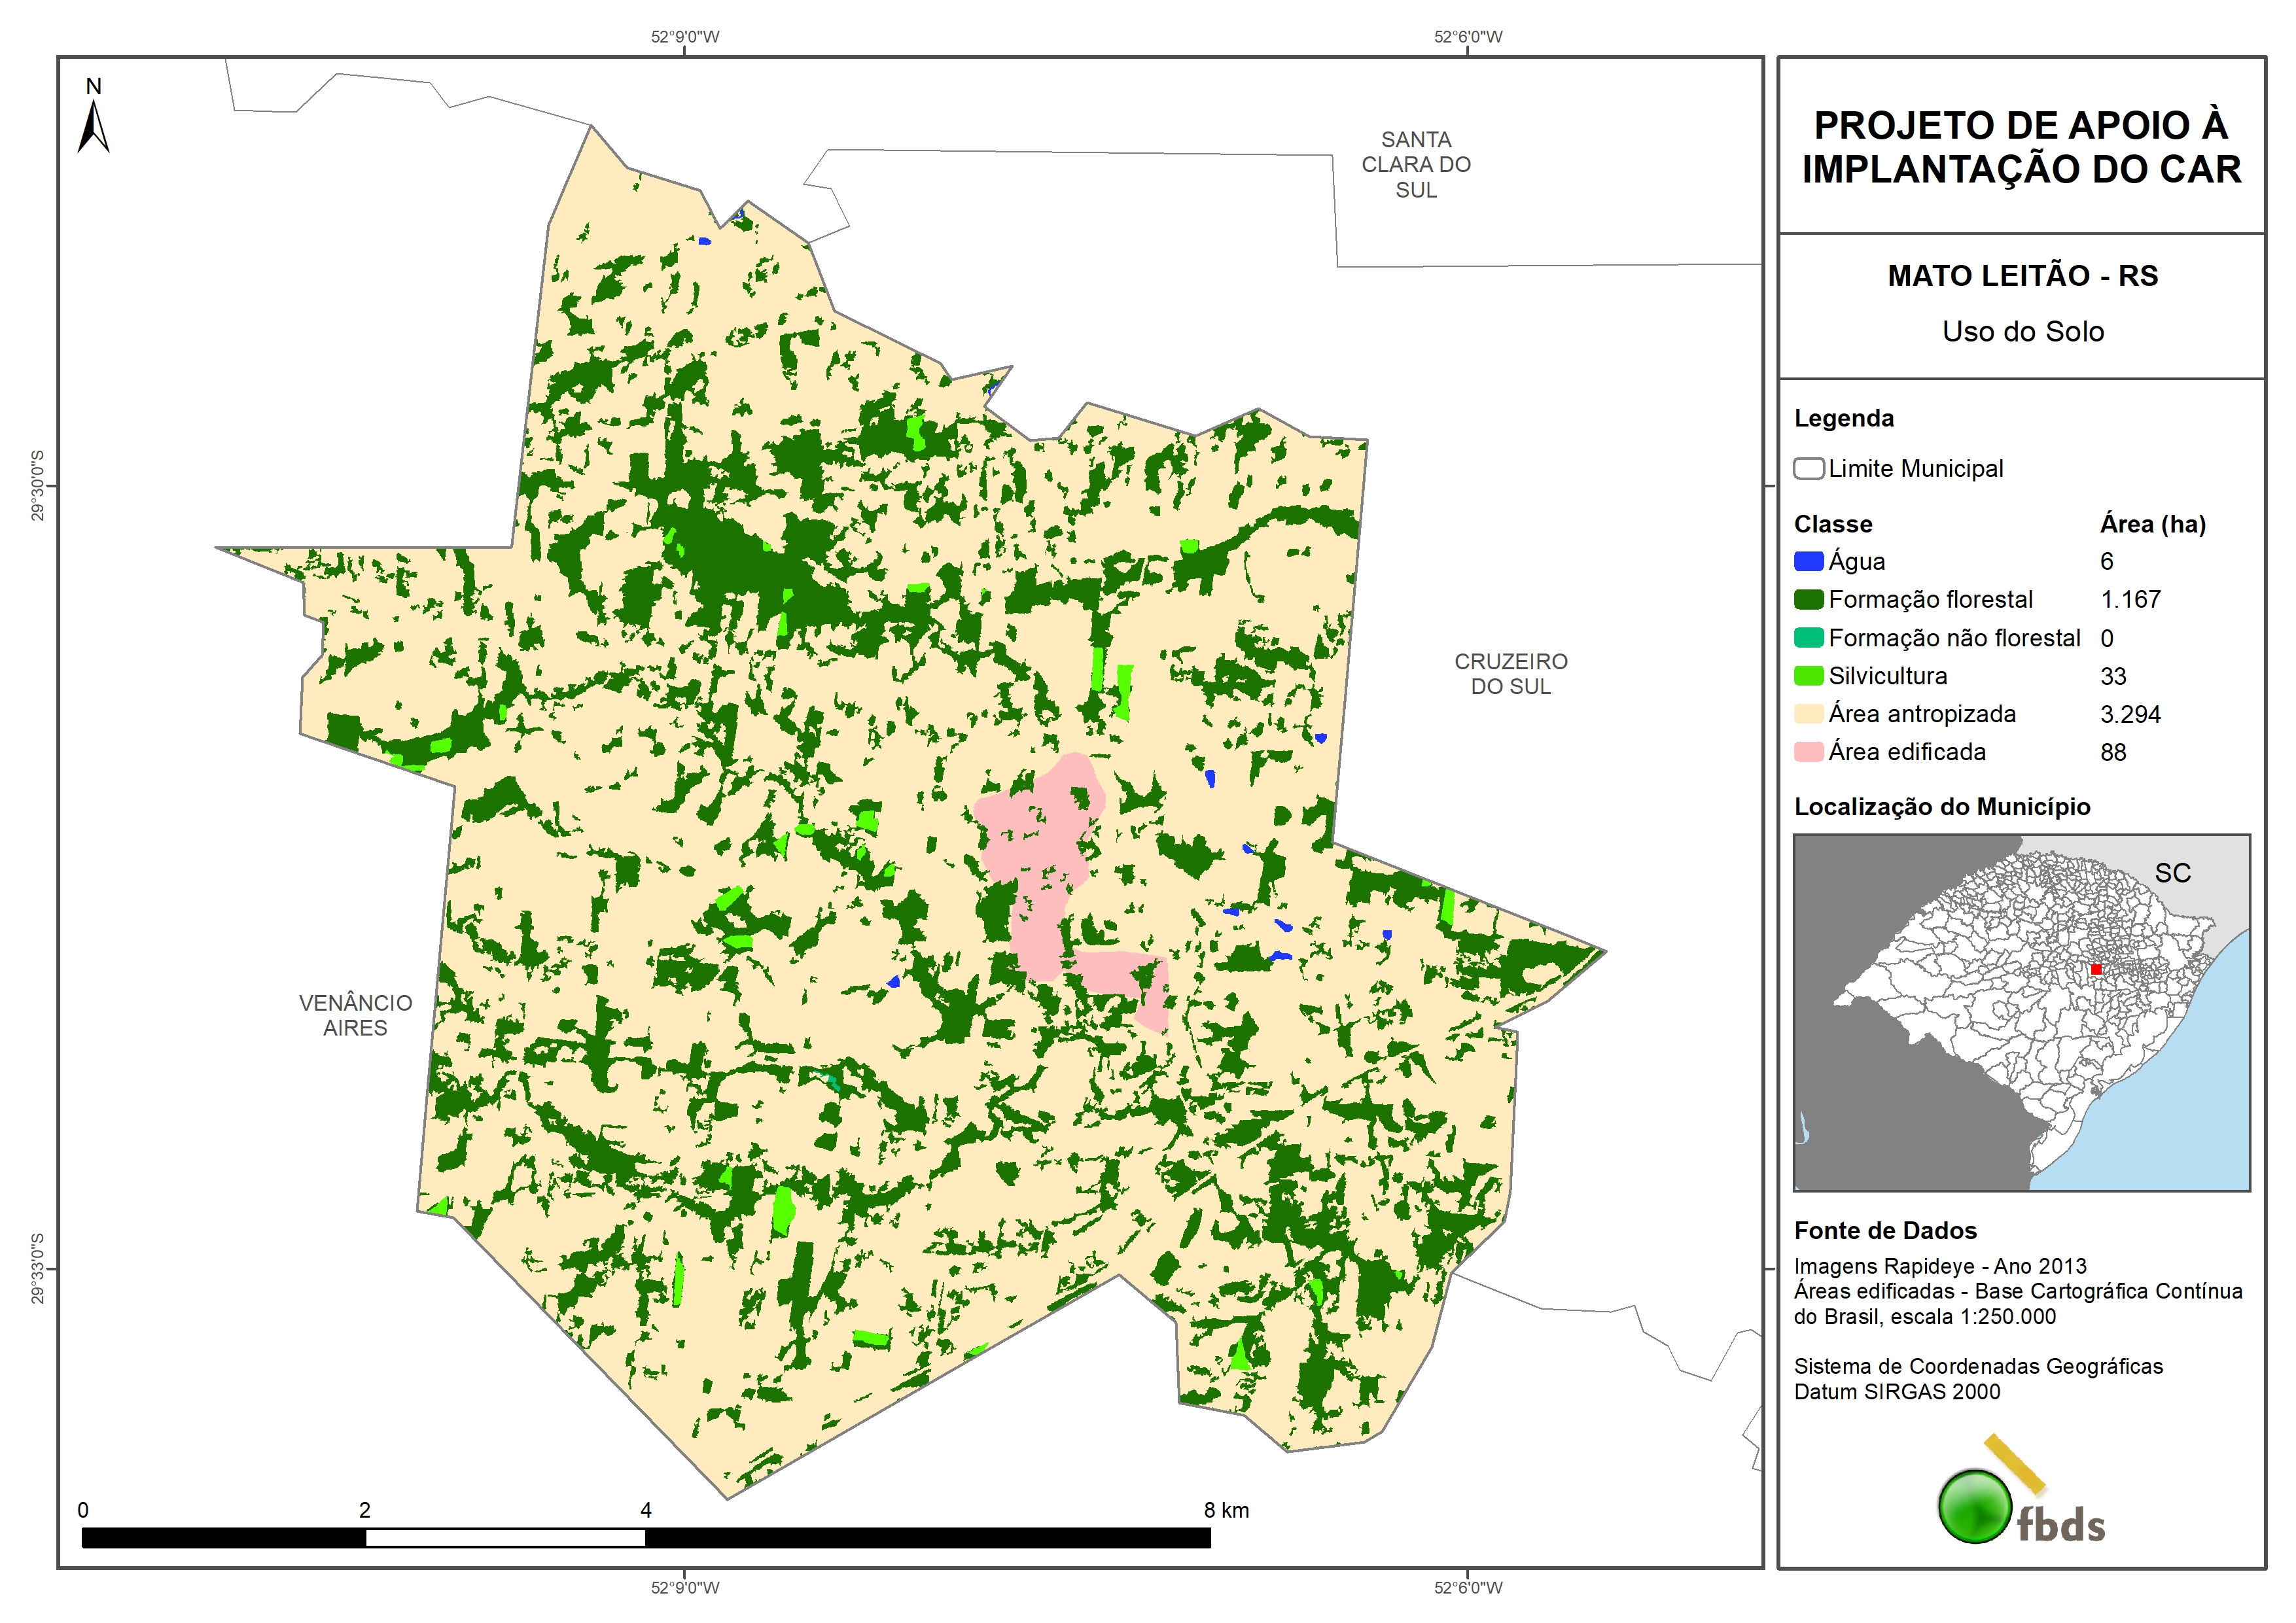Click the Fonte de Dados heading
This screenshot has width=2296, height=1623.
point(1885,1231)
